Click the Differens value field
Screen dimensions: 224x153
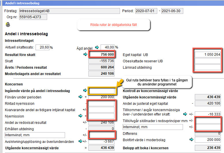[208, 134]
